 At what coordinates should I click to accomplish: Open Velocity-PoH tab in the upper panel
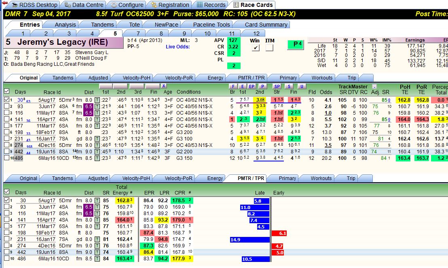click(x=136, y=78)
